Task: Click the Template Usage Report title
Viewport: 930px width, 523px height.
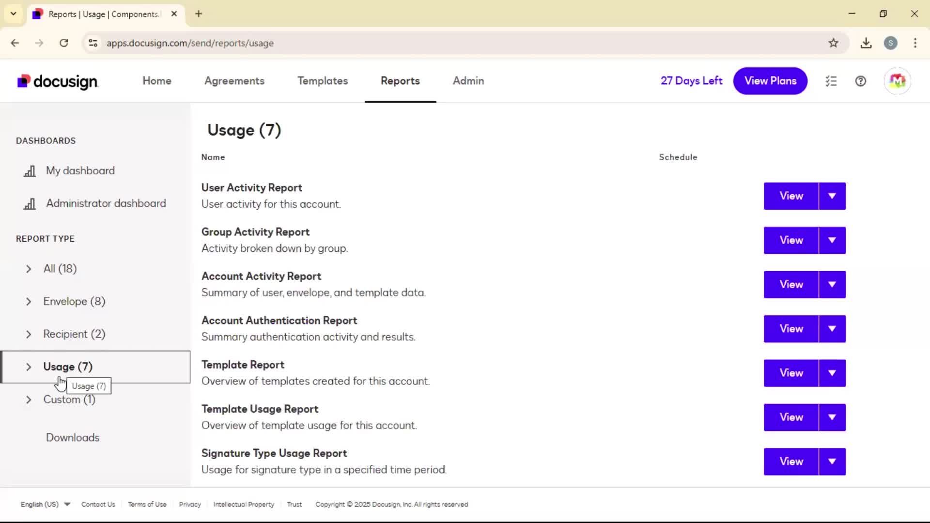Action: click(x=260, y=409)
